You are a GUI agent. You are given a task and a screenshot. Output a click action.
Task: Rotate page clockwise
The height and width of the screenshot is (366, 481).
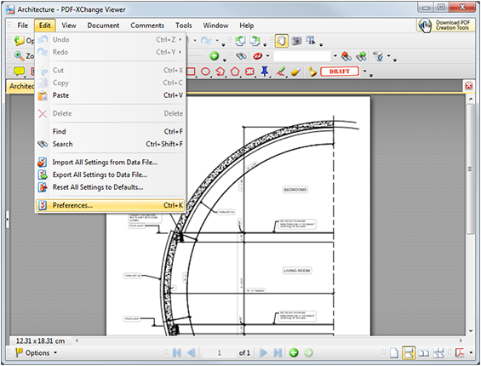(x=255, y=41)
